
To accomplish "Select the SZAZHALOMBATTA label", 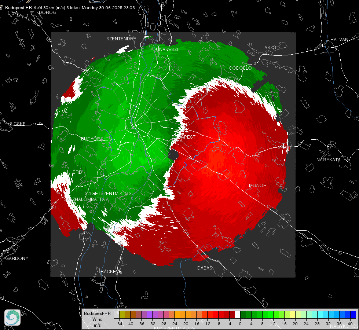I will pos(84,199).
